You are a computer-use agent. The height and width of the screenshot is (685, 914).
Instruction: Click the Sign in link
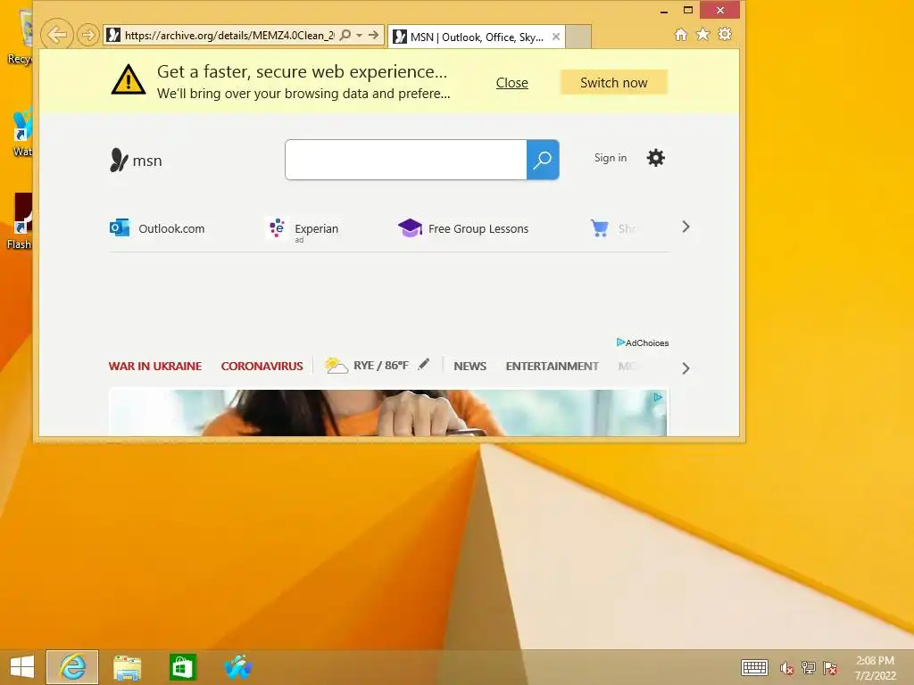(x=611, y=158)
